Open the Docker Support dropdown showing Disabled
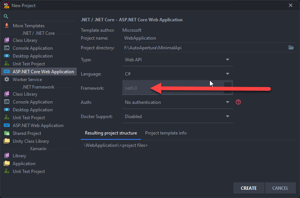 click(178, 117)
